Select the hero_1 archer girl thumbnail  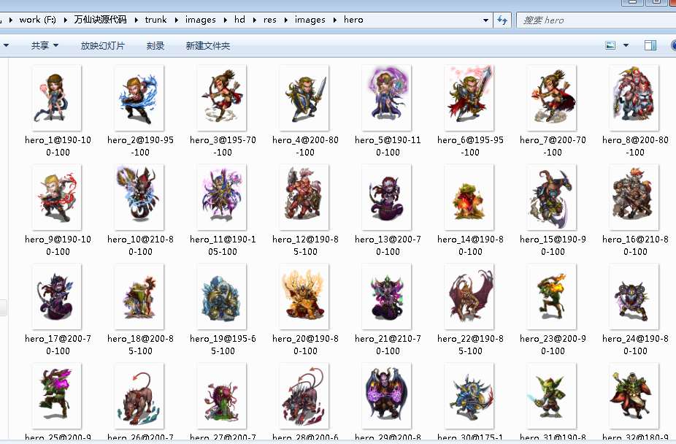(x=57, y=98)
